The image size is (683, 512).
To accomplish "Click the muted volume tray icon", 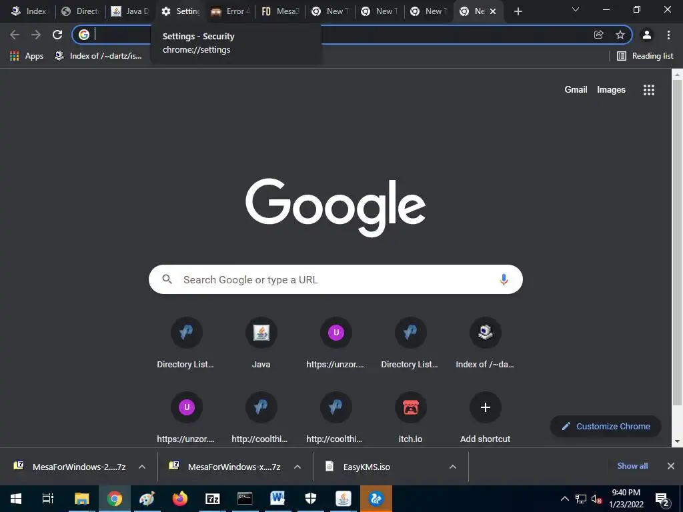I will tap(596, 499).
